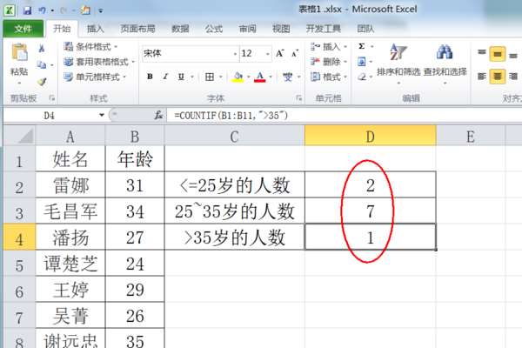Select the row 4 header
The image size is (522, 348).
[x=19, y=238]
